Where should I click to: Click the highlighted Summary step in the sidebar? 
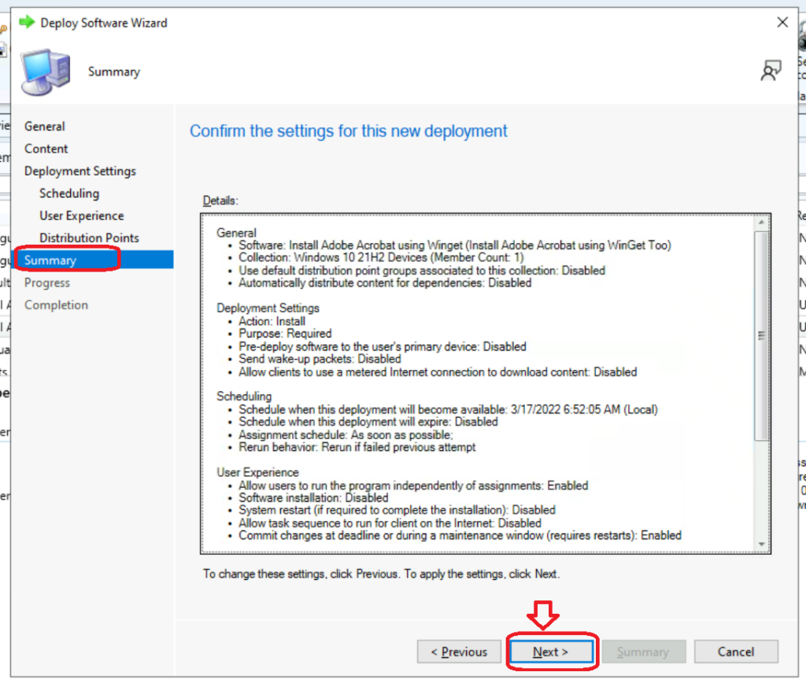[x=50, y=260]
